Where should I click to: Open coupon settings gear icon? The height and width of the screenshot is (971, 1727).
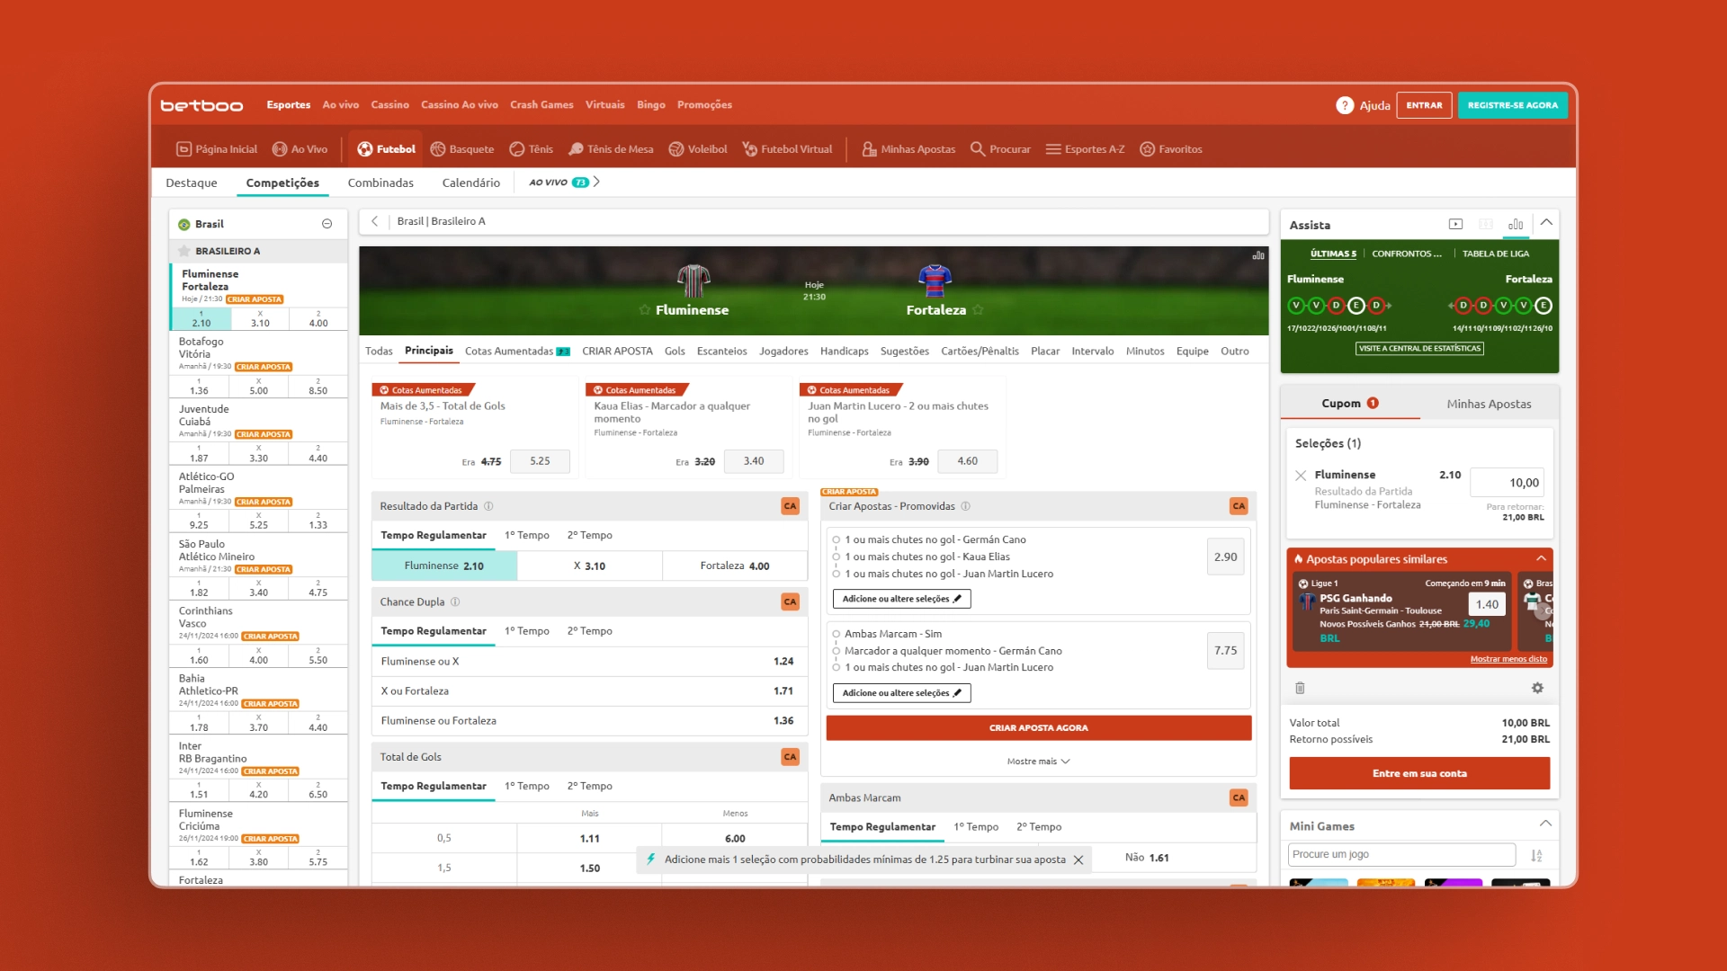click(1537, 688)
